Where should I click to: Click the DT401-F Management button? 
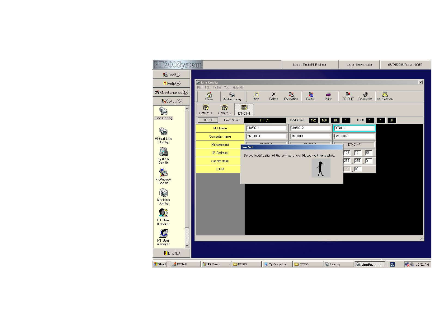coord(354,144)
